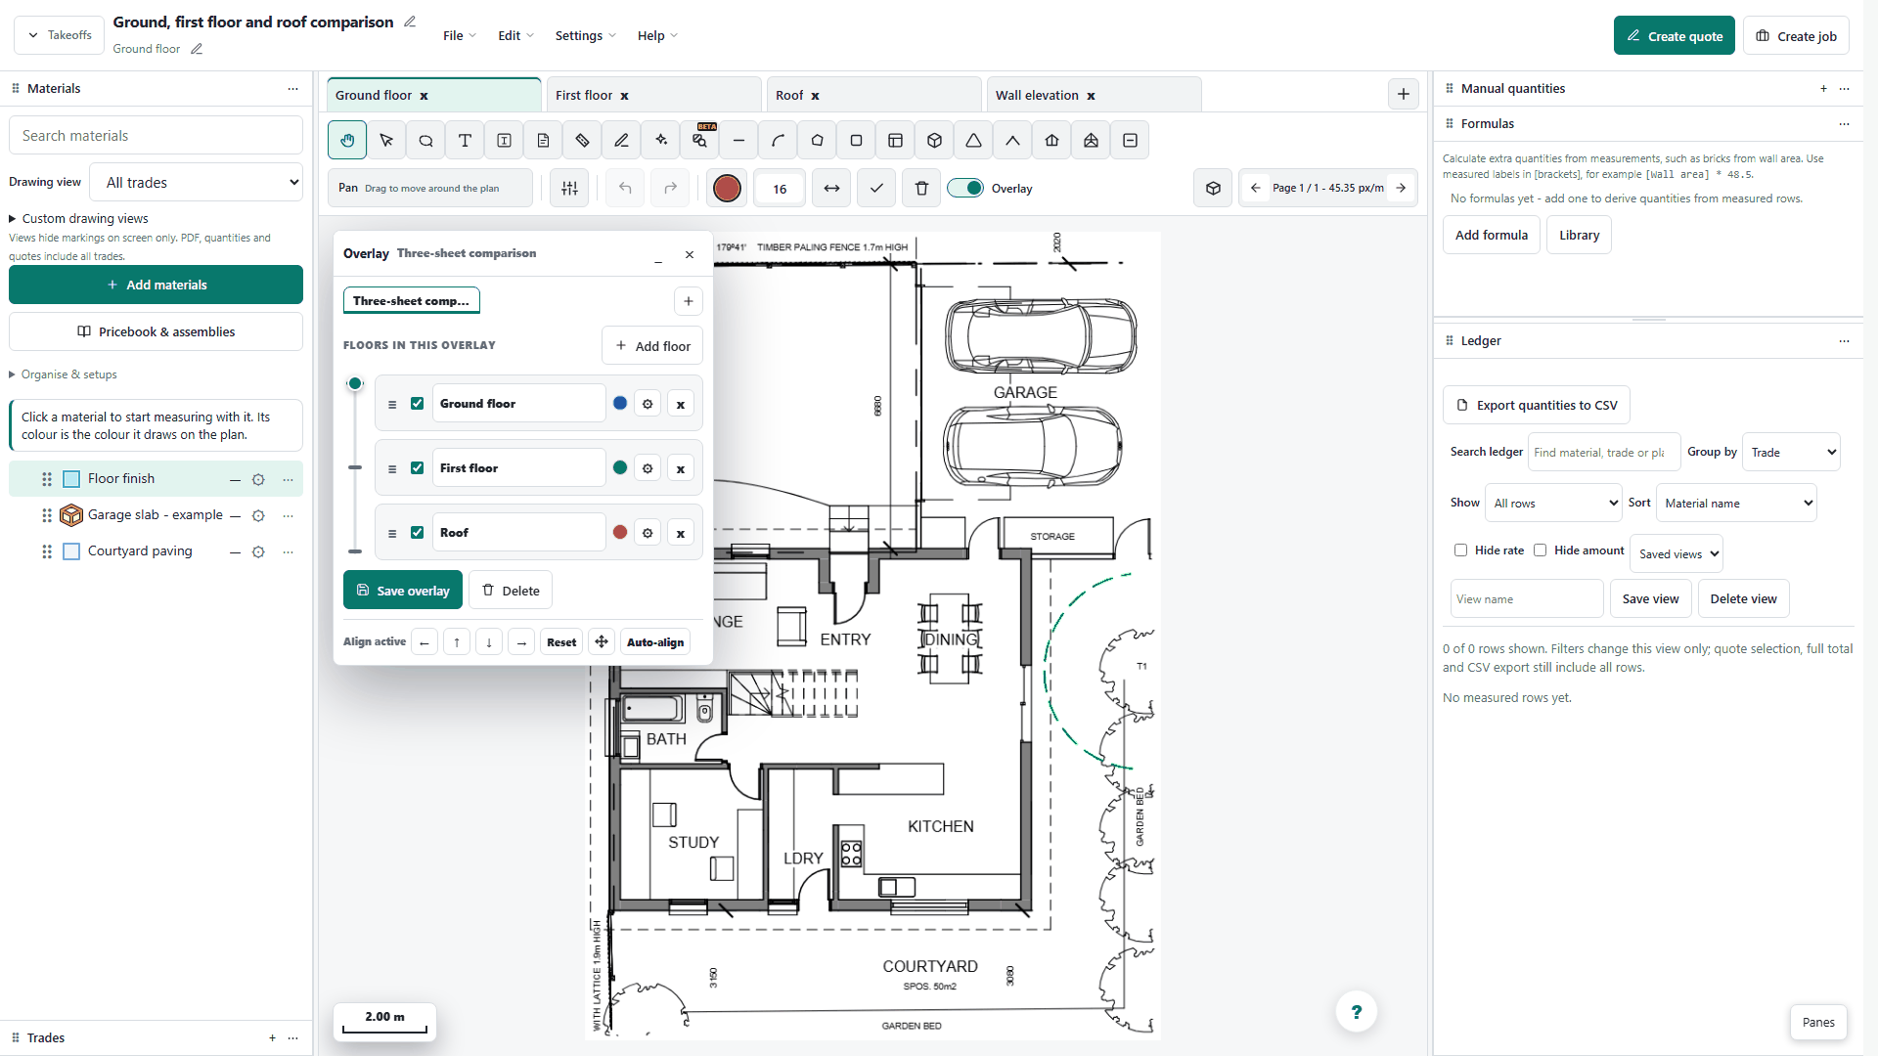The image size is (1878, 1056).
Task: Pick the triangle tool
Action: click(x=973, y=141)
